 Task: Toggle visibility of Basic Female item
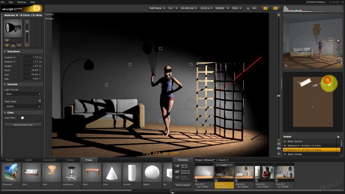(x=285, y=154)
